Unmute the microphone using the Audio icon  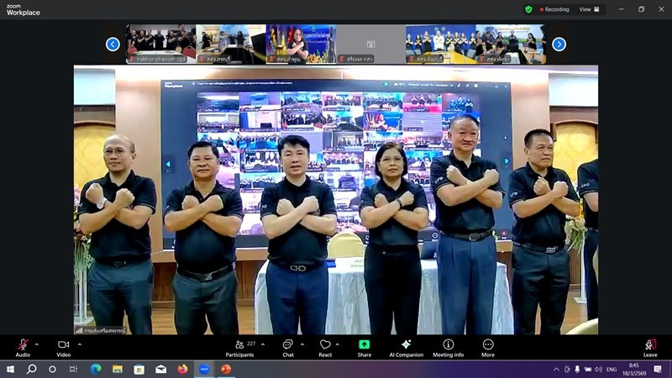click(x=23, y=345)
